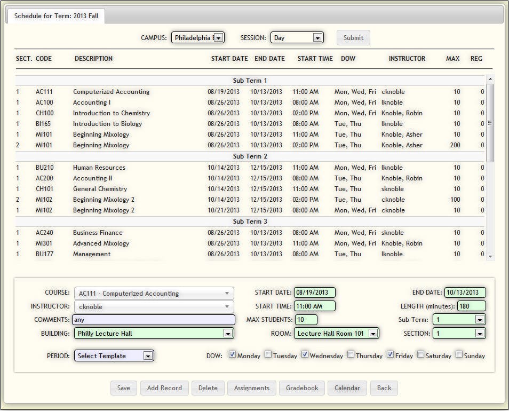This screenshot has width=509, height=411.
Task: Focus the COMMENTS input field
Action: 154,320
